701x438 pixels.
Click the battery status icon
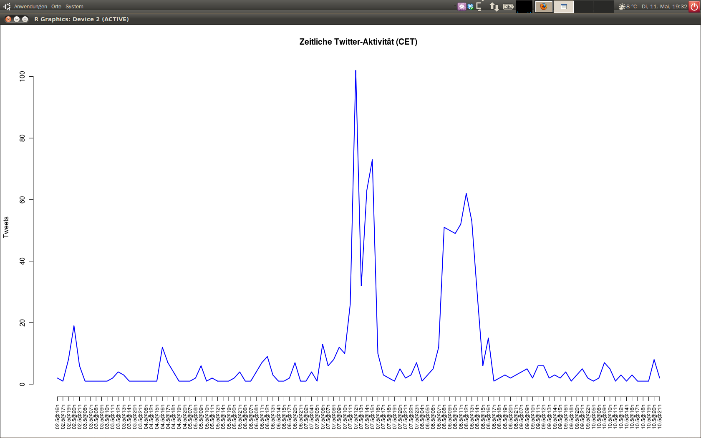508,7
